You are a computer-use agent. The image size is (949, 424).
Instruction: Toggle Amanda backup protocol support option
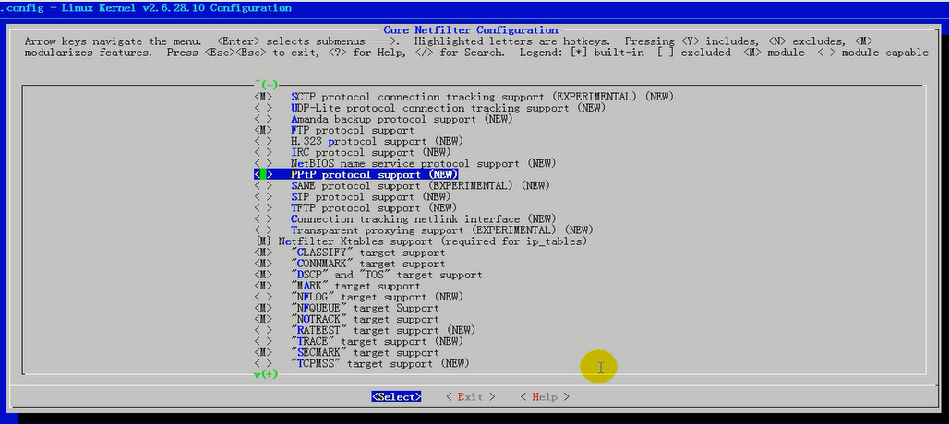(x=383, y=119)
